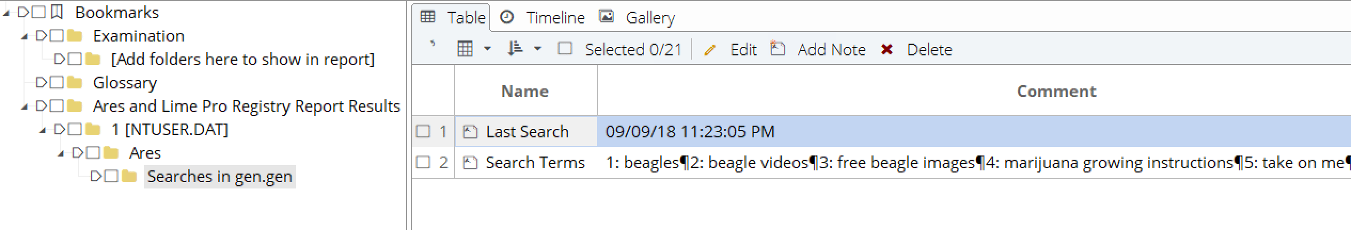
Task: Click the Comment column header
Action: [1056, 91]
